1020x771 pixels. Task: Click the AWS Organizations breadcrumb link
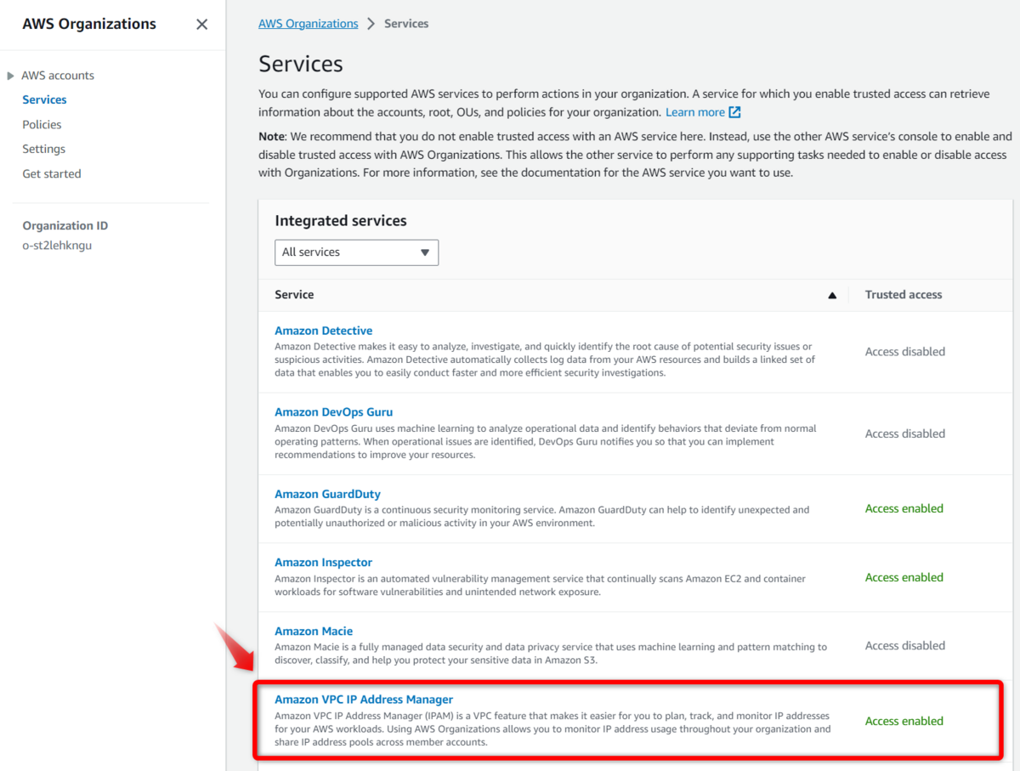tap(308, 24)
